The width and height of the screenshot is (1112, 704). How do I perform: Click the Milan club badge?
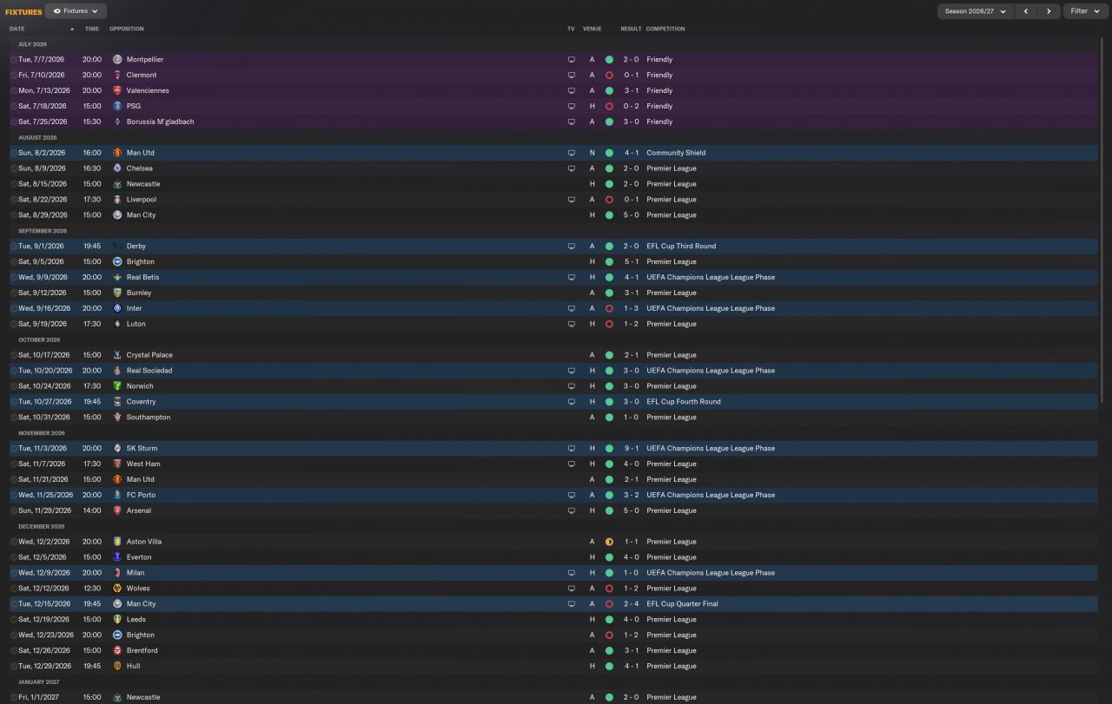(x=117, y=573)
